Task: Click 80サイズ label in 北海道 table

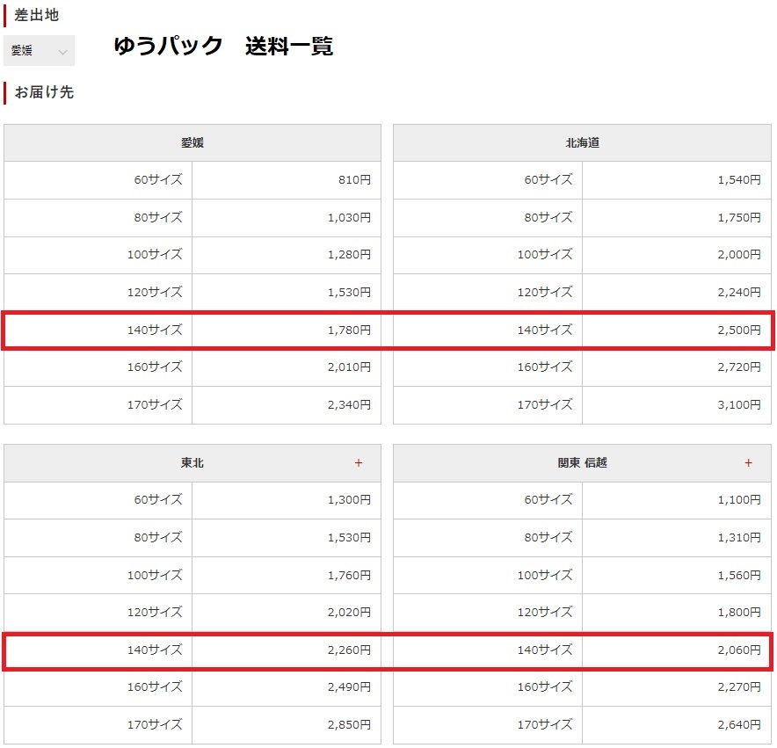Action: [548, 217]
